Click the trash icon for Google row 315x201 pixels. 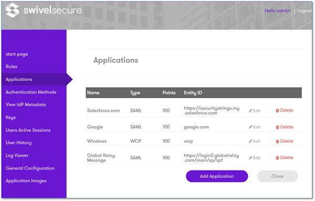[277, 127]
